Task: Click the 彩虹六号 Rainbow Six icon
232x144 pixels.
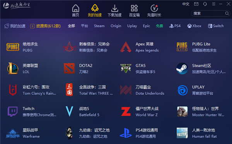Action: (13, 90)
